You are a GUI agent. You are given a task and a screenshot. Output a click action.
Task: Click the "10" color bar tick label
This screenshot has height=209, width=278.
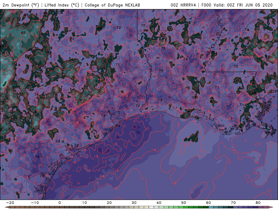tap(84, 203)
